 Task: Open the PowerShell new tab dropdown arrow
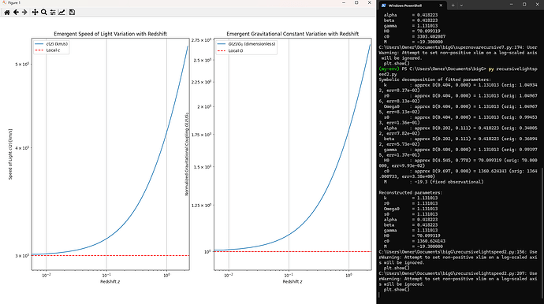pos(461,6)
